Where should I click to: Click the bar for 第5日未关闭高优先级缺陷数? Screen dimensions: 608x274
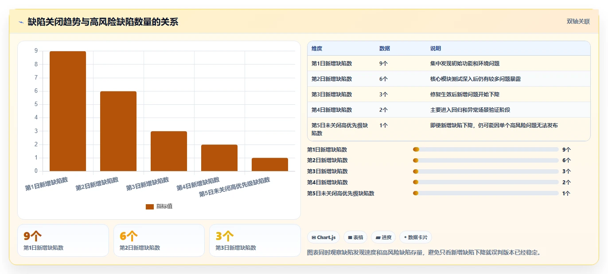pyautogui.click(x=270, y=164)
